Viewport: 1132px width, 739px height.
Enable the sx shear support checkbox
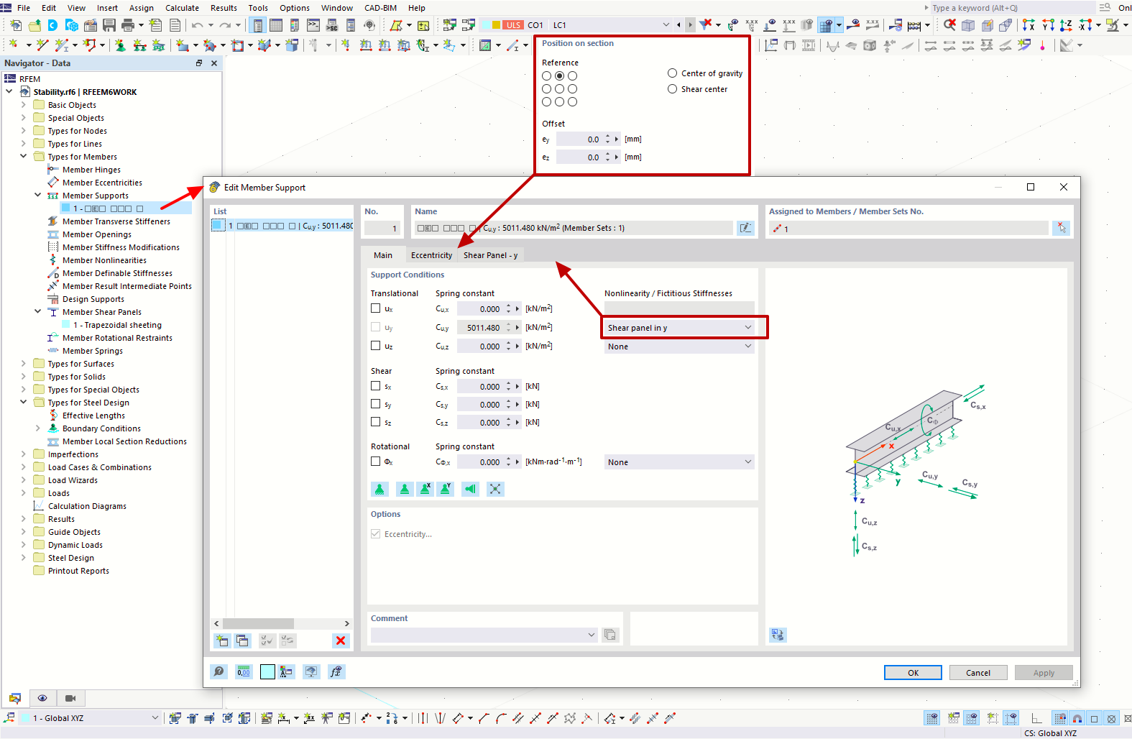[x=375, y=386]
